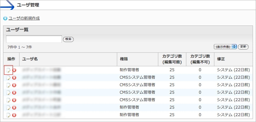Click the 7件中 1 ～ 7件 count text
Screen dimensions: 256x122
point(20,47)
